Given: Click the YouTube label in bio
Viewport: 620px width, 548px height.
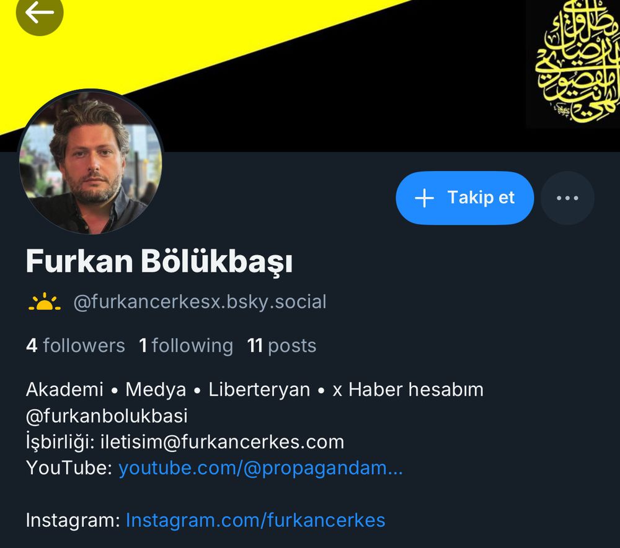Looking at the screenshot, I should [69, 468].
